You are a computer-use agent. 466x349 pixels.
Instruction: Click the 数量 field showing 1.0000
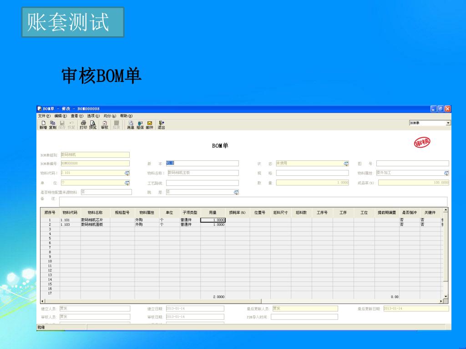point(312,183)
